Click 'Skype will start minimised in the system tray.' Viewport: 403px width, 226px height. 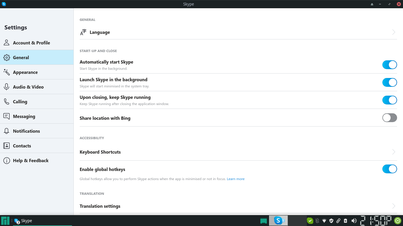114,86
